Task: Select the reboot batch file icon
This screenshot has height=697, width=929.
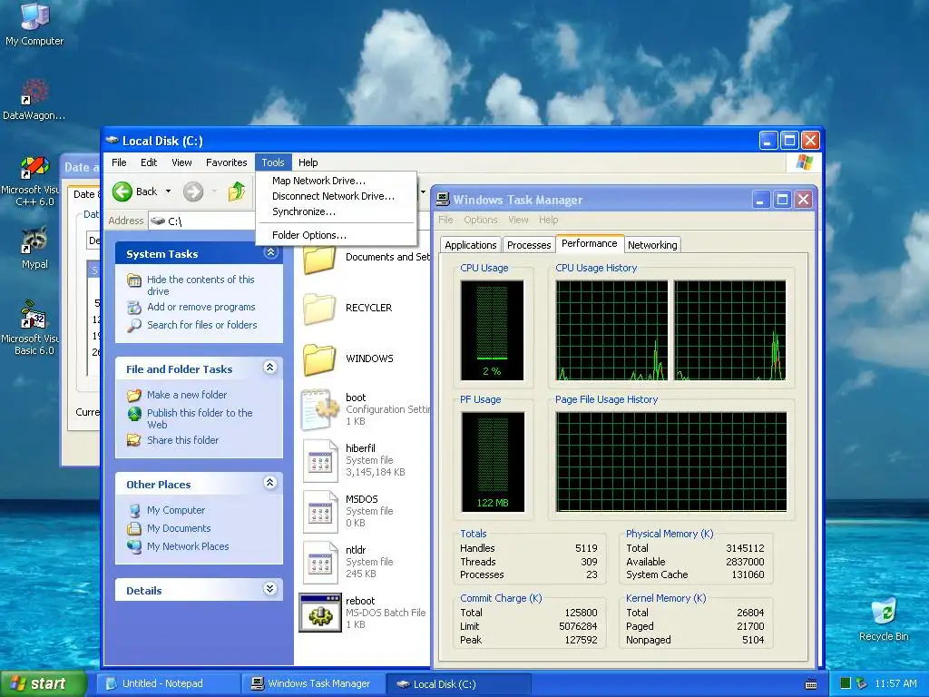Action: [320, 613]
